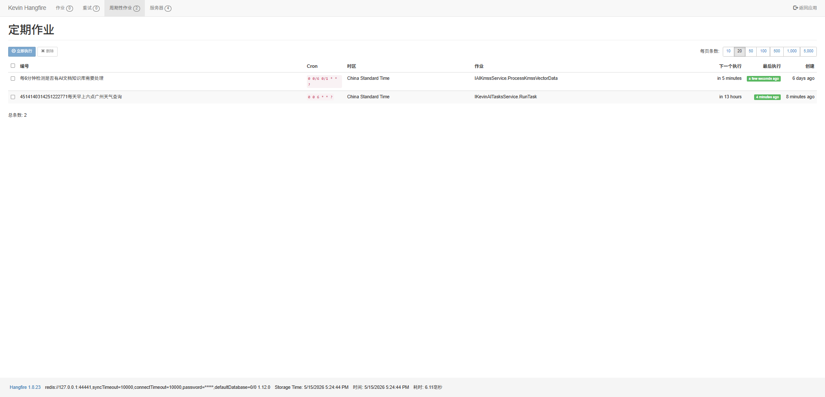
Task: Click China Standard Time in 广州天气查询 row
Action: tap(368, 97)
